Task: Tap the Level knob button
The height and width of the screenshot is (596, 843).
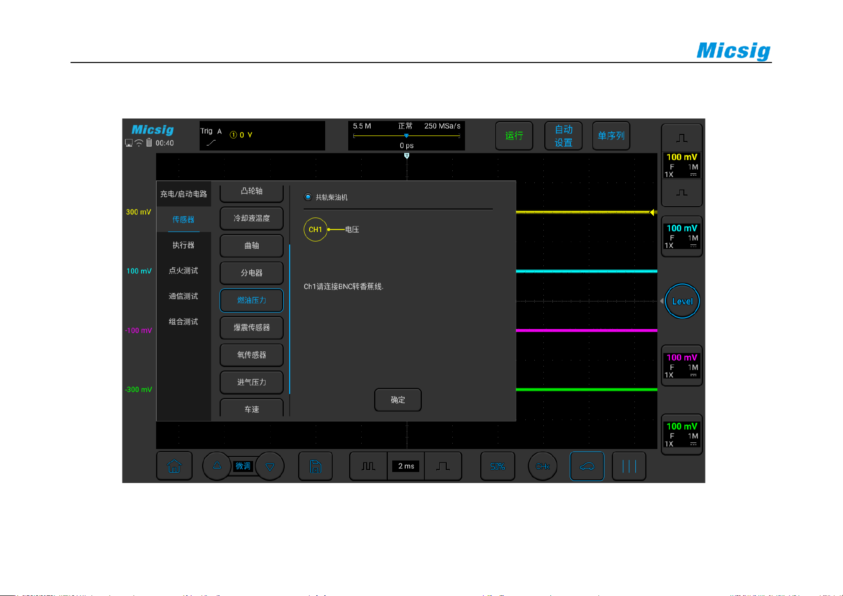Action: tap(682, 301)
